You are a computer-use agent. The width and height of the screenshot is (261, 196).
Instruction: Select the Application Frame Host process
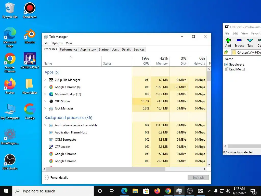pos(124,132)
